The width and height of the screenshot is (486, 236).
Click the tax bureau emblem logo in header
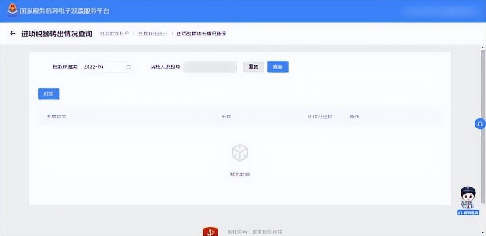[x=13, y=10]
